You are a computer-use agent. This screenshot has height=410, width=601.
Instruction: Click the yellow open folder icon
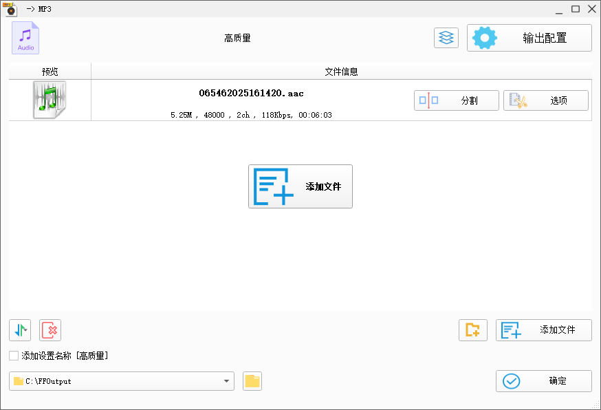click(252, 380)
